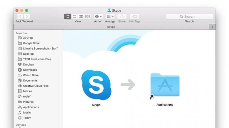Image resolution: width=229 pixels, height=128 pixels.
Task: Open Documents in the sidebar
Action: click(x=28, y=81)
